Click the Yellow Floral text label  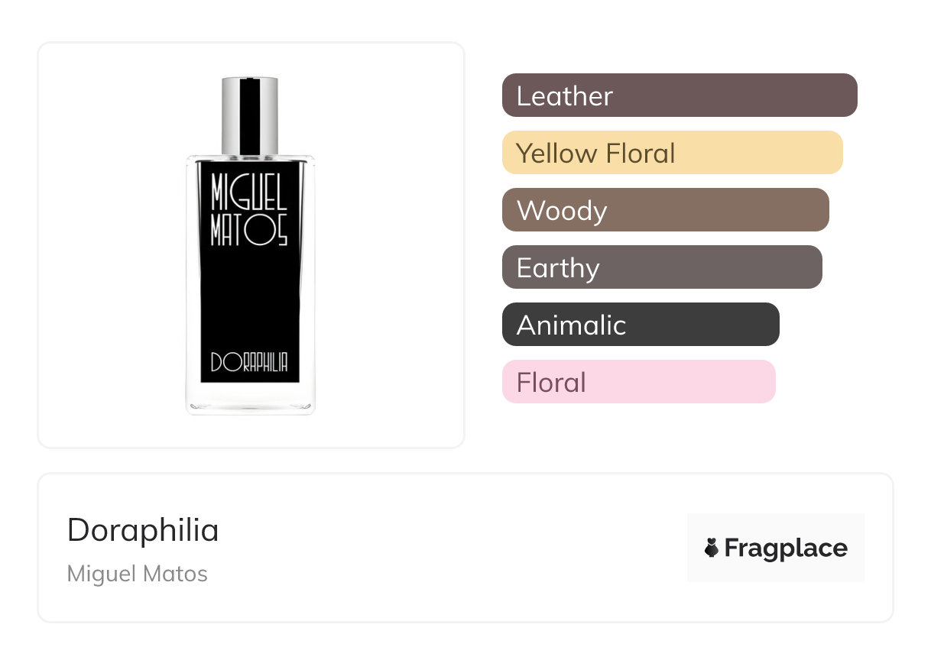tap(596, 154)
